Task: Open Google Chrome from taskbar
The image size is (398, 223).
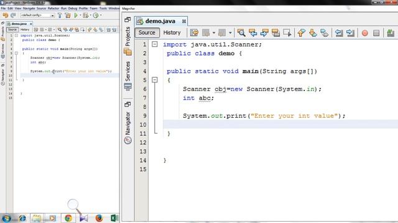Action: coord(68,218)
